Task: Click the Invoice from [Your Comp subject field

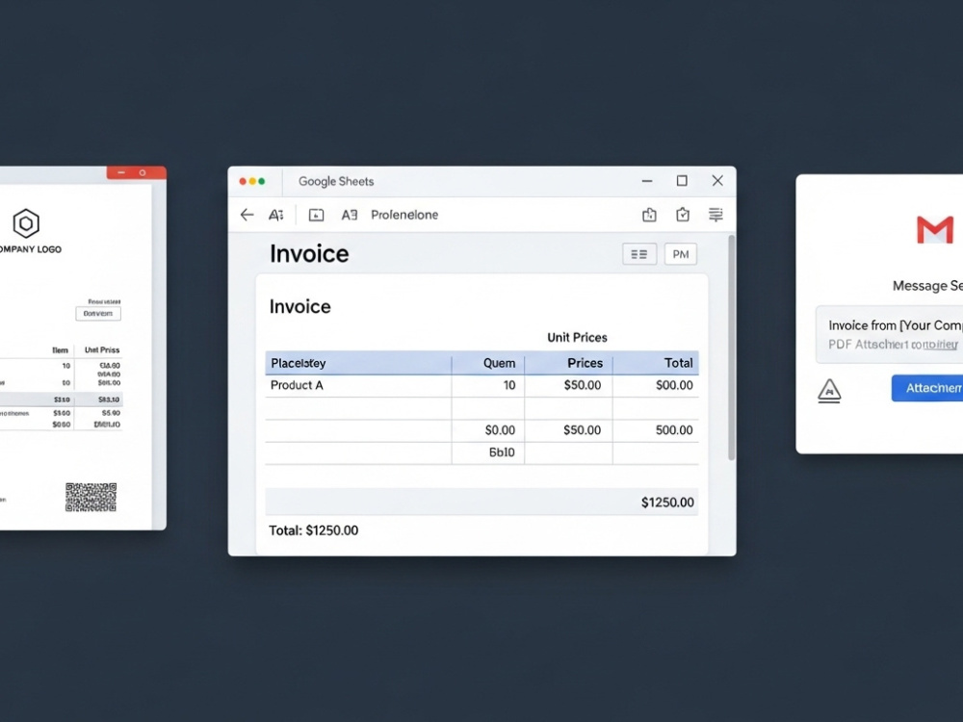Action: click(x=896, y=325)
